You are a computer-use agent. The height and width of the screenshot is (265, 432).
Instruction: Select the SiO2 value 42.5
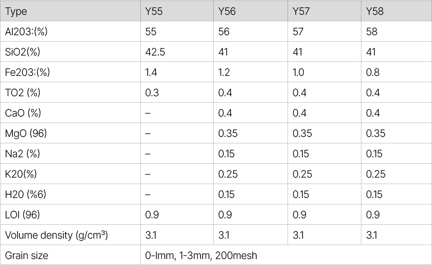point(155,52)
